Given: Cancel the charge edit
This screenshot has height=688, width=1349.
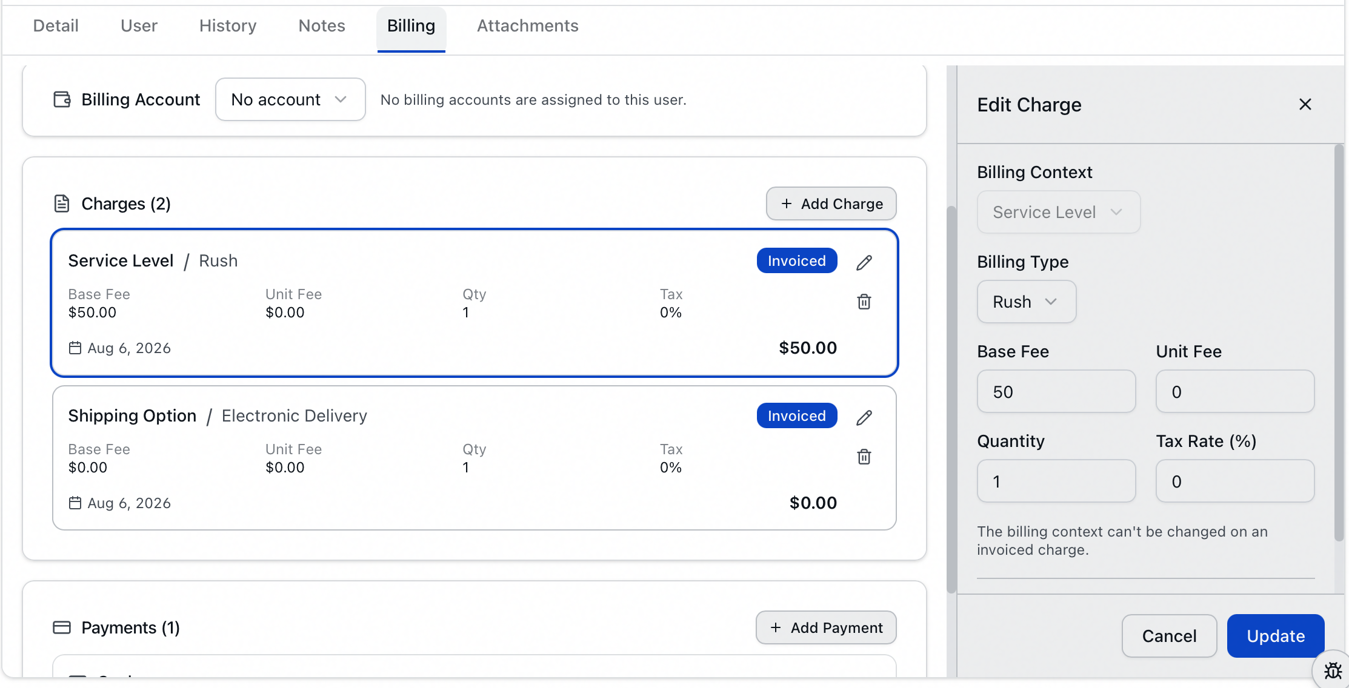Looking at the screenshot, I should (x=1170, y=636).
